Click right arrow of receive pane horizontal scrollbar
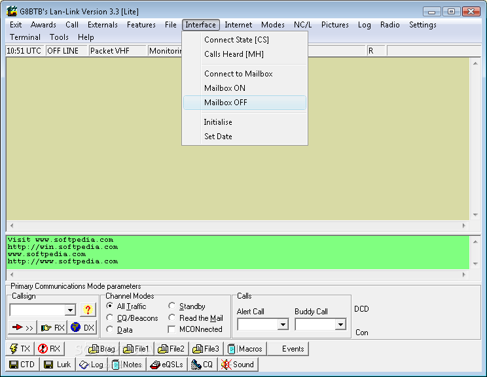This screenshot has height=377, width=487. (464, 225)
